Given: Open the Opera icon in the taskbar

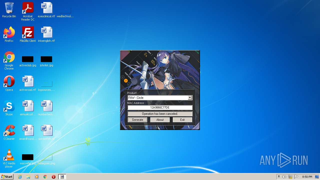Looking at the screenshot, I should click(53, 177).
